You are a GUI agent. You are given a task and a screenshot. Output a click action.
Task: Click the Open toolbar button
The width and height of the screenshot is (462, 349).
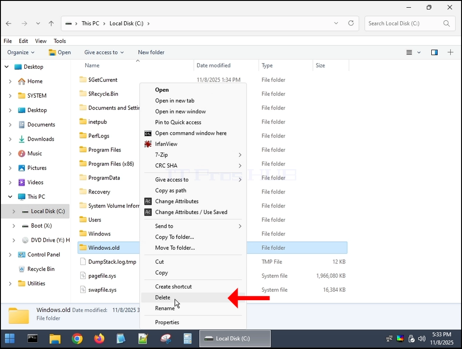click(60, 52)
